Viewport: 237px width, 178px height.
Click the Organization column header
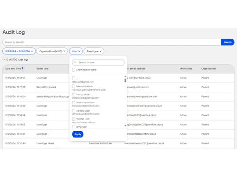(x=209, y=69)
